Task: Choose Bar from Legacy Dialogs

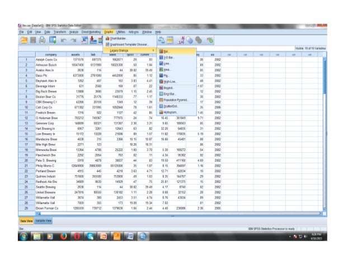Action: [177, 51]
